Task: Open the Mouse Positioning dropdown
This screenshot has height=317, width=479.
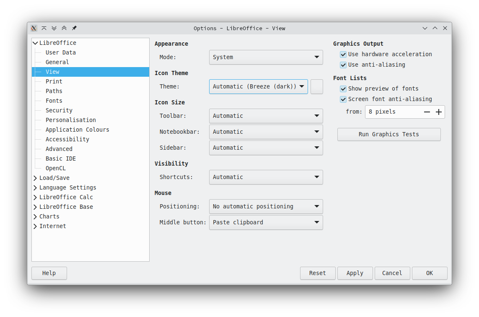Action: click(266, 206)
